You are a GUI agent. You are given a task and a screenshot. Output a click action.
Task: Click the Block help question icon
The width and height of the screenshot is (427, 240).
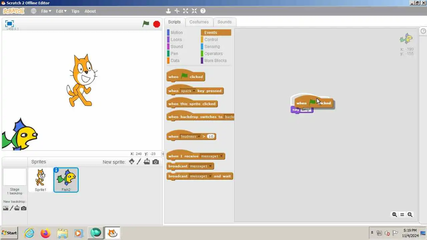(203, 11)
